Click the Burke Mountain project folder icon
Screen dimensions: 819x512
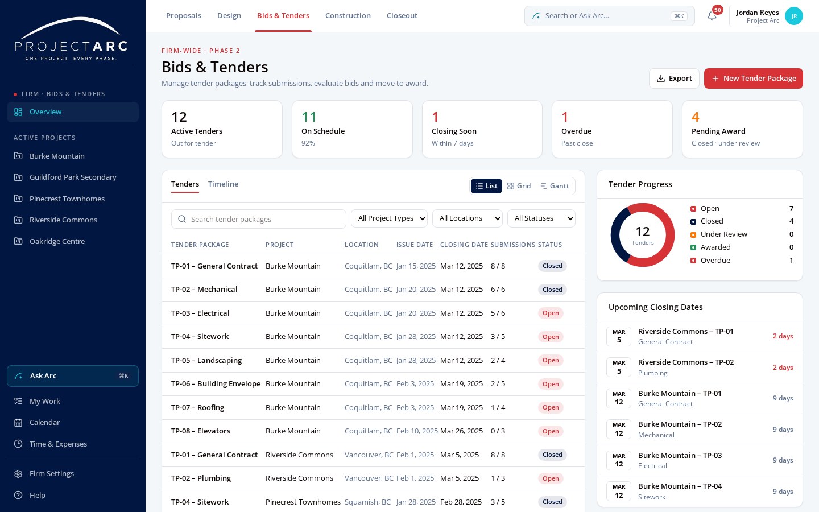[x=18, y=156]
